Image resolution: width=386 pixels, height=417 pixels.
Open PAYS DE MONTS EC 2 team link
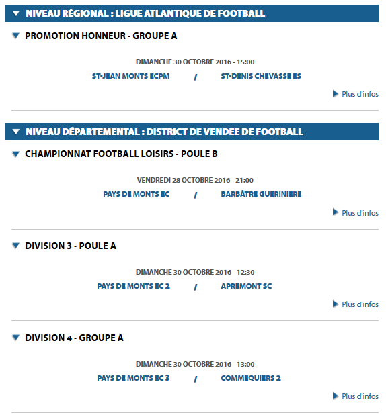click(133, 286)
